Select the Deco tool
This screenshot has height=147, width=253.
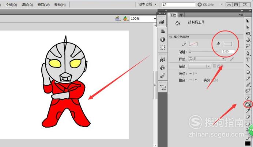click(x=248, y=91)
